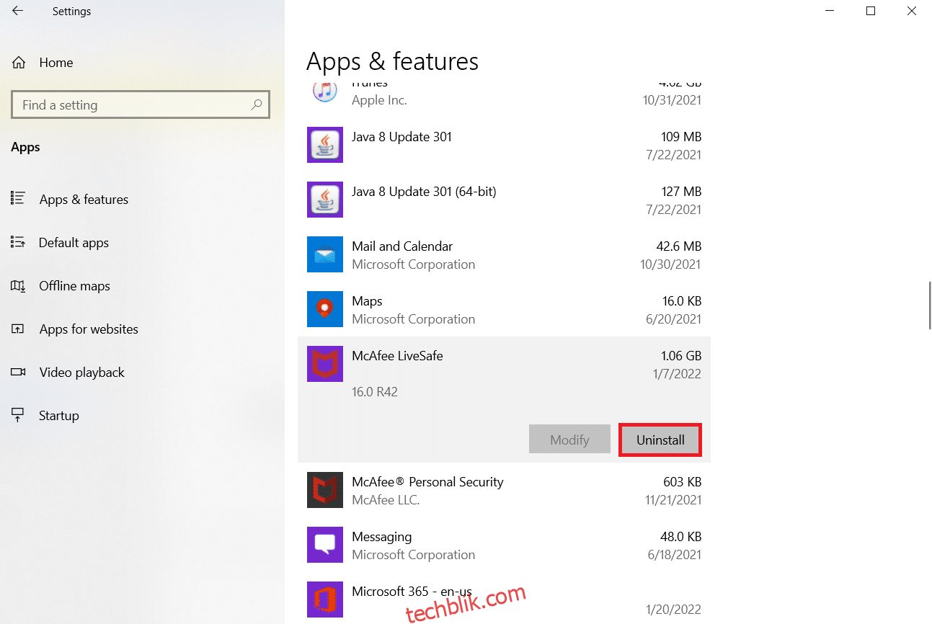The height and width of the screenshot is (624, 932).
Task: Uninstall McAfee LiveSafe
Action: [x=660, y=440]
